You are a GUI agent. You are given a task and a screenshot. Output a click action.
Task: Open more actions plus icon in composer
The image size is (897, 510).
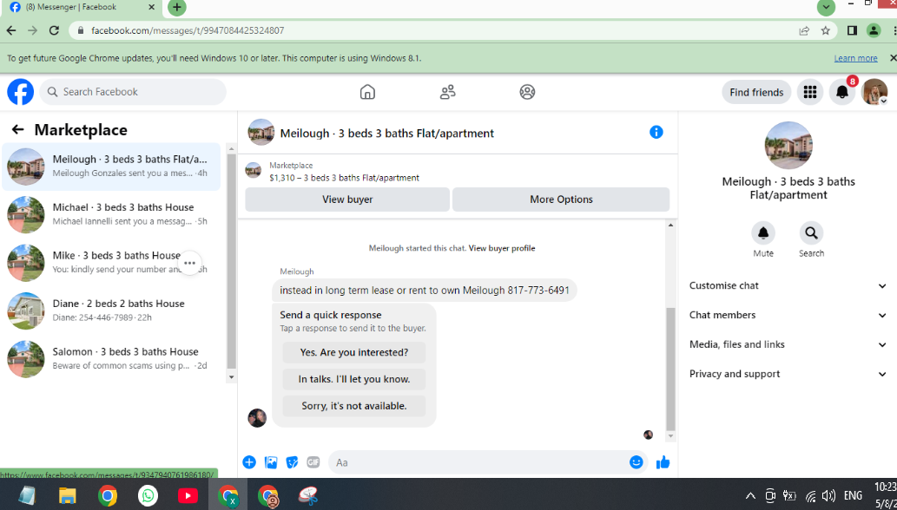click(249, 462)
